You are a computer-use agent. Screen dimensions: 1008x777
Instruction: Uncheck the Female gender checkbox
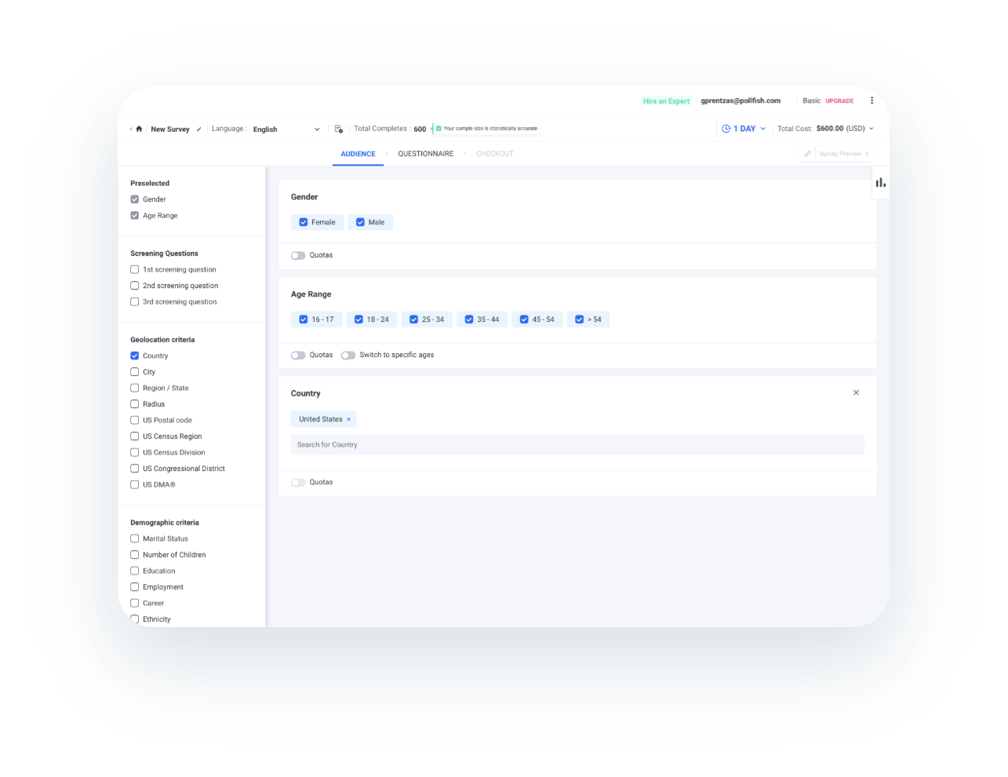click(x=304, y=222)
